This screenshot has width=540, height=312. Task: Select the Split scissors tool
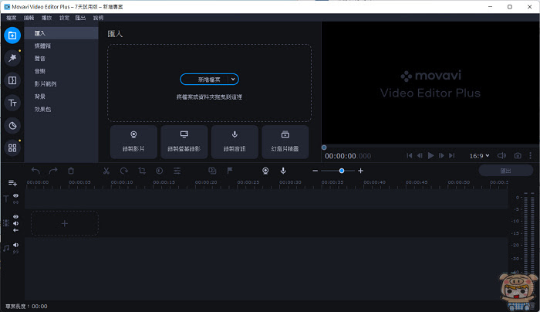click(x=106, y=171)
